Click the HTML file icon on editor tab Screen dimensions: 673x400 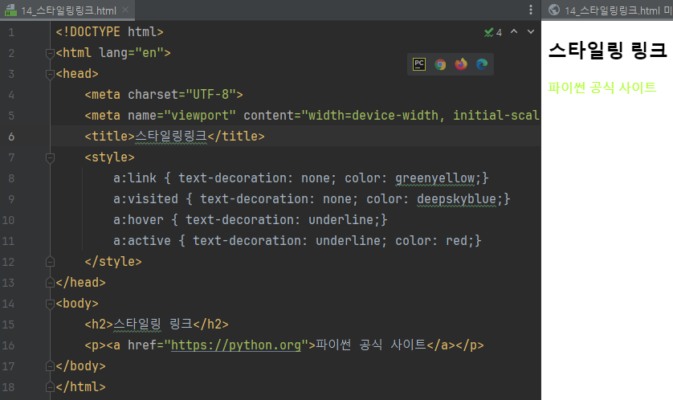tap(10, 10)
